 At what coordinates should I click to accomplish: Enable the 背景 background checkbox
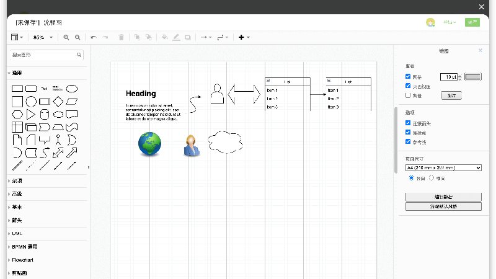click(x=408, y=95)
